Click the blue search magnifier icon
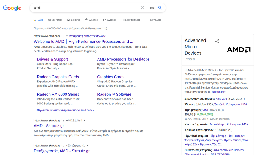Image resolution: width=271 pixels, height=155 pixels. pos(160,8)
